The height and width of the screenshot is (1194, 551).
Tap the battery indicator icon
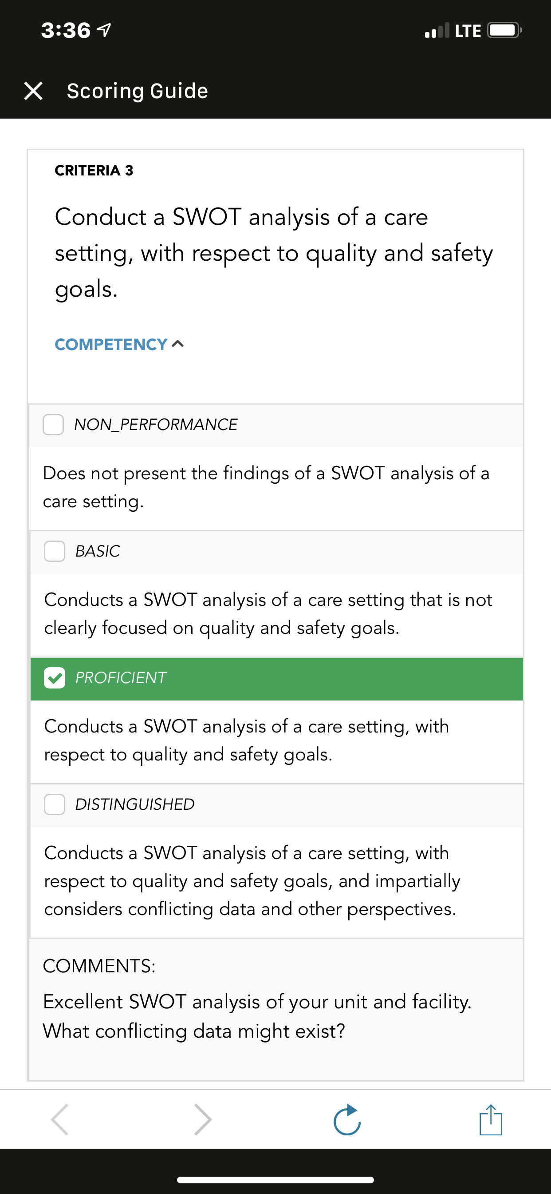coord(505,31)
